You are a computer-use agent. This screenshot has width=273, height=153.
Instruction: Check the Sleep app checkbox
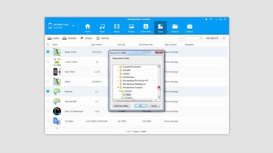coord(48,81)
